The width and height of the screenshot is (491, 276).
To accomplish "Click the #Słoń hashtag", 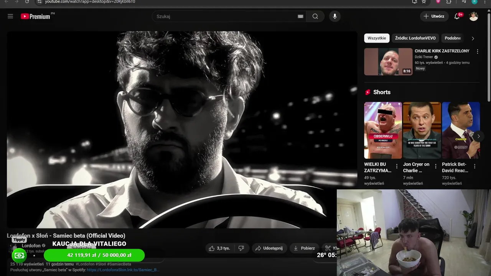I will pyautogui.click(x=101, y=264).
